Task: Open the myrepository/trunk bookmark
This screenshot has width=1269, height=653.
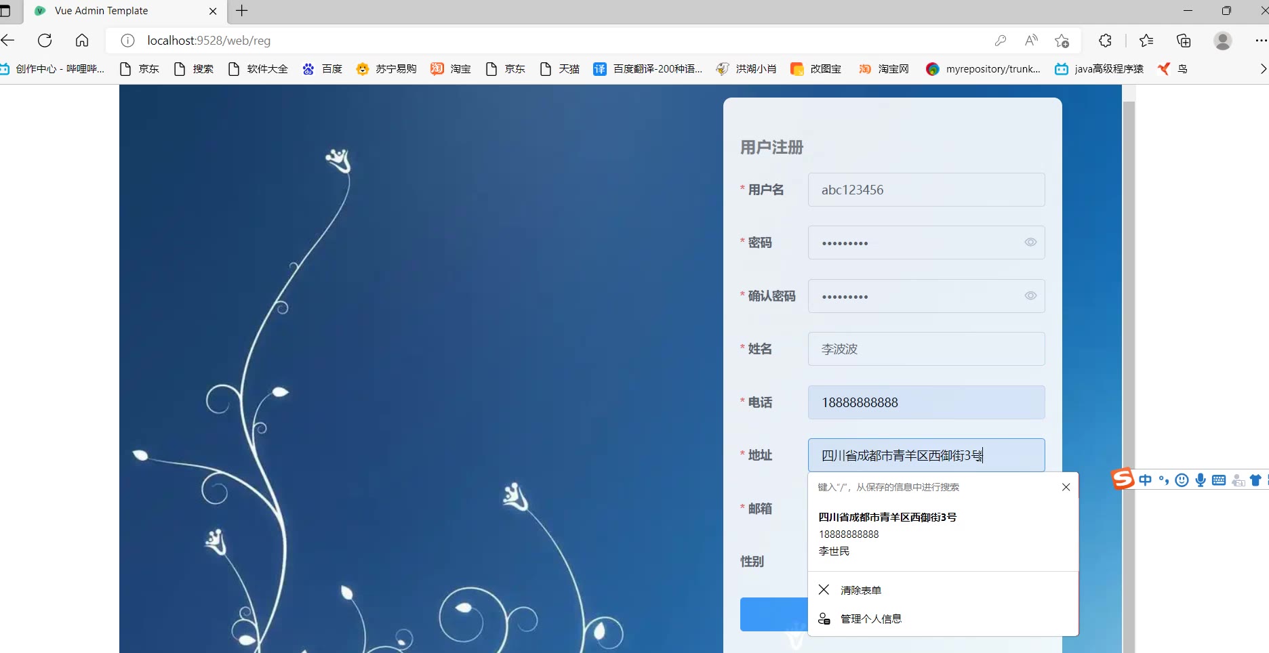Action: point(983,69)
